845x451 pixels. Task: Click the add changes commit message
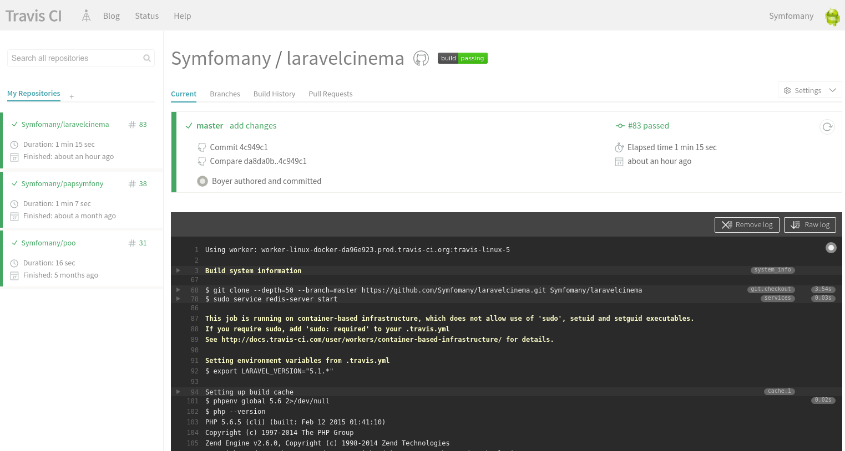coord(253,126)
